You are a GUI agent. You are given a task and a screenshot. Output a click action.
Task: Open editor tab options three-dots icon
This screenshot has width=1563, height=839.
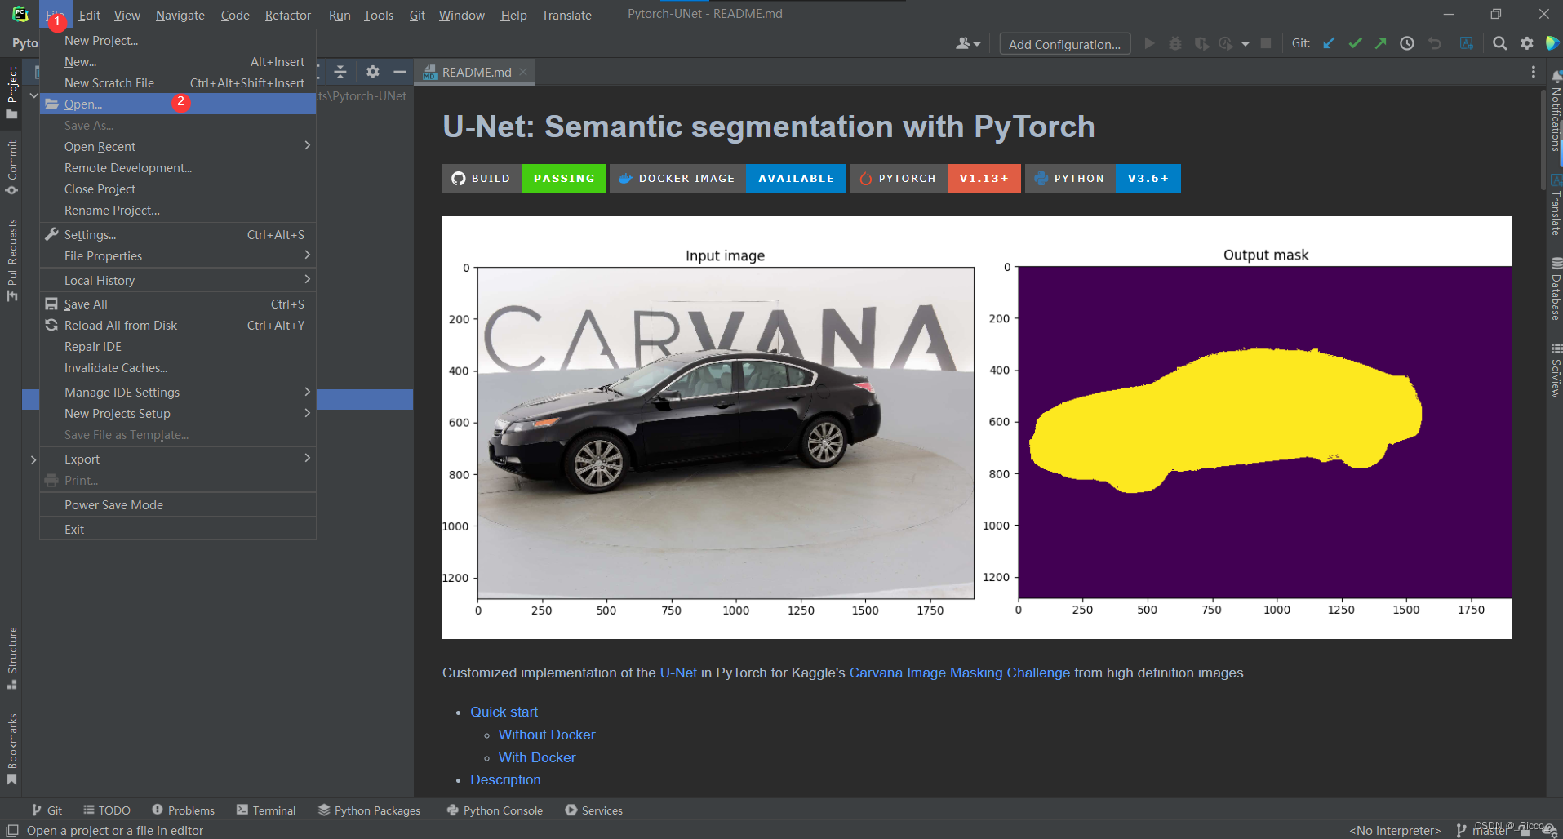tap(1533, 72)
